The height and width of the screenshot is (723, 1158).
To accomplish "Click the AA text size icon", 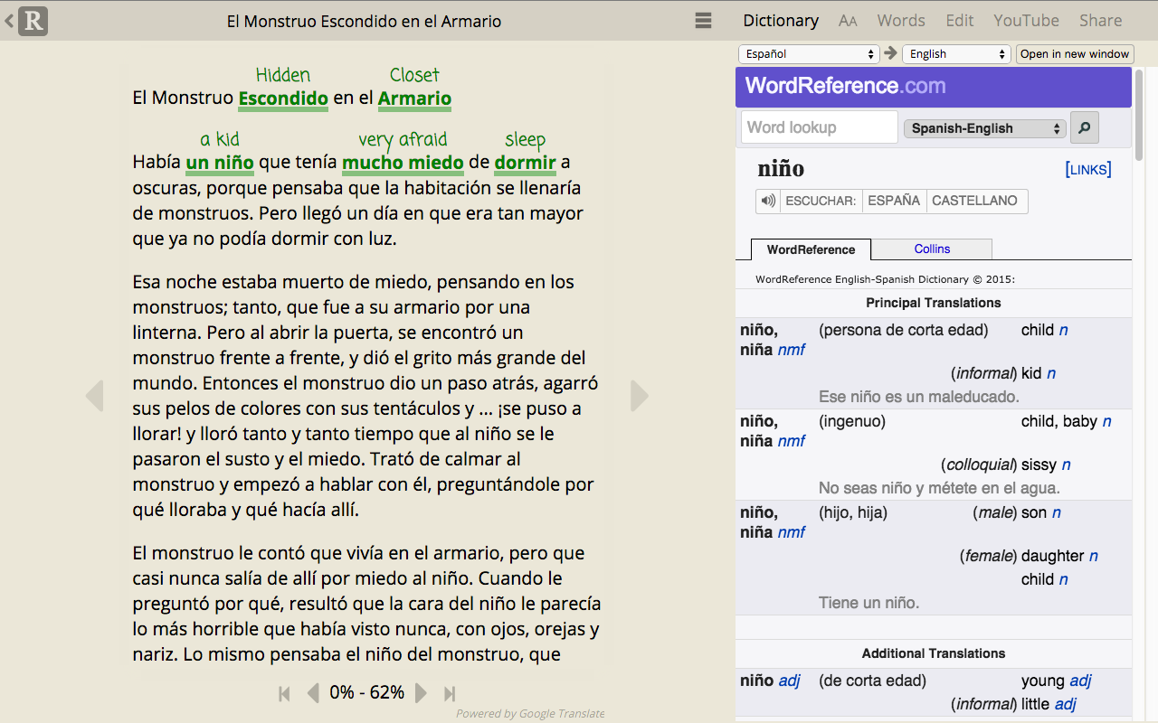I will (x=848, y=20).
